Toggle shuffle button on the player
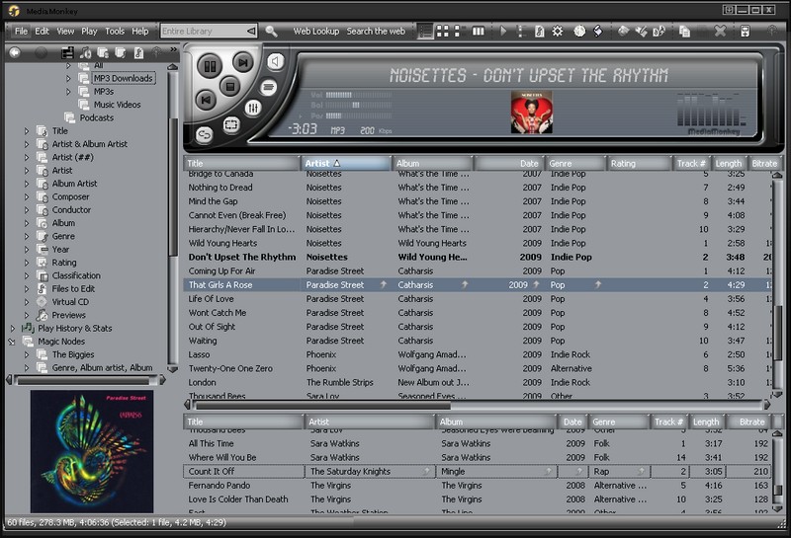 [x=232, y=125]
